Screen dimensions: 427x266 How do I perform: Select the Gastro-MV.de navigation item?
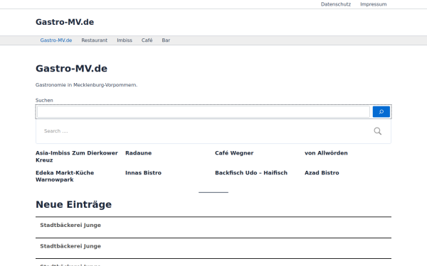point(56,40)
